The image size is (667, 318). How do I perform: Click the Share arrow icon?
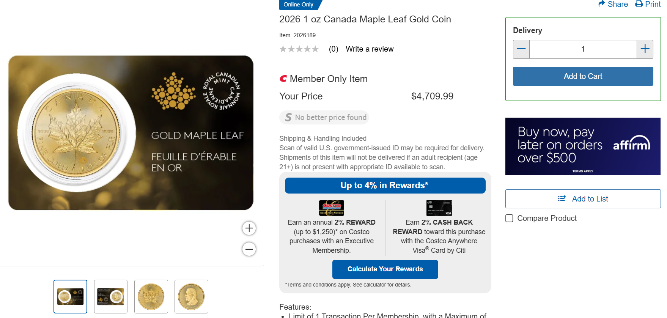coord(602,4)
